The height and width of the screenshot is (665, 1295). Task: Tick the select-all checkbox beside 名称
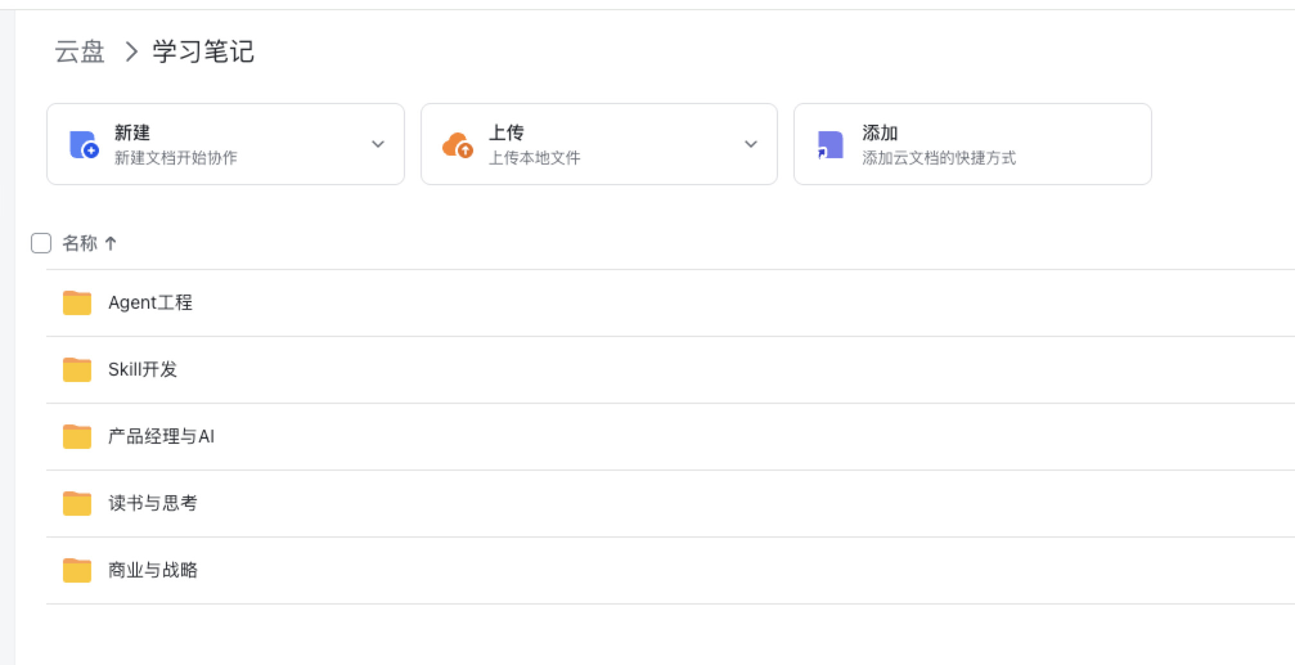[41, 243]
